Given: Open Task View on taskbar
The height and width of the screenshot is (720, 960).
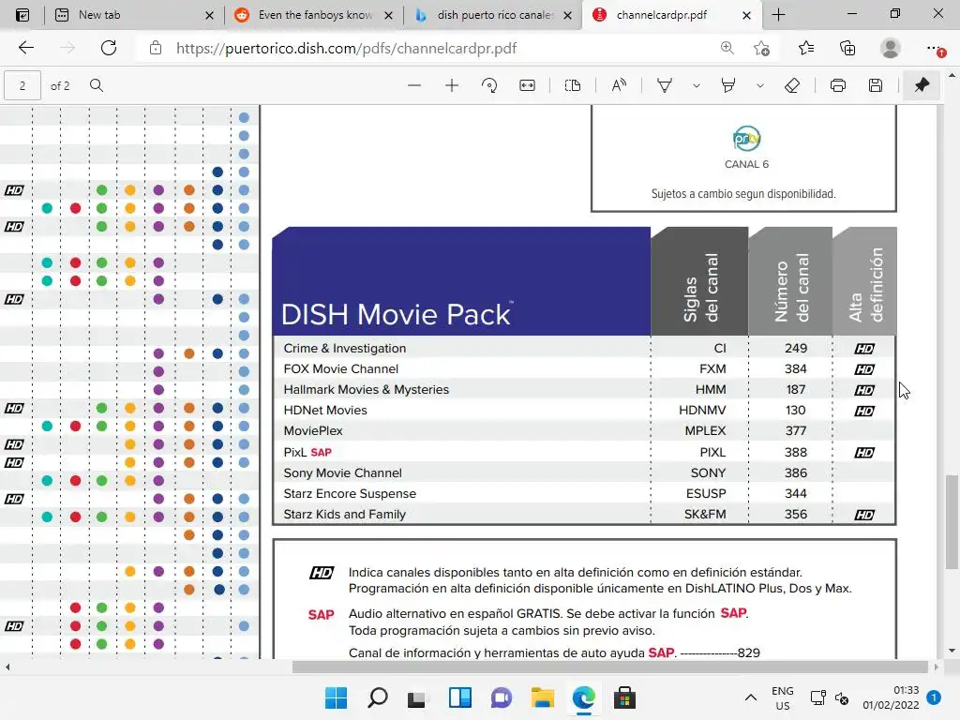Looking at the screenshot, I should click(416, 697).
